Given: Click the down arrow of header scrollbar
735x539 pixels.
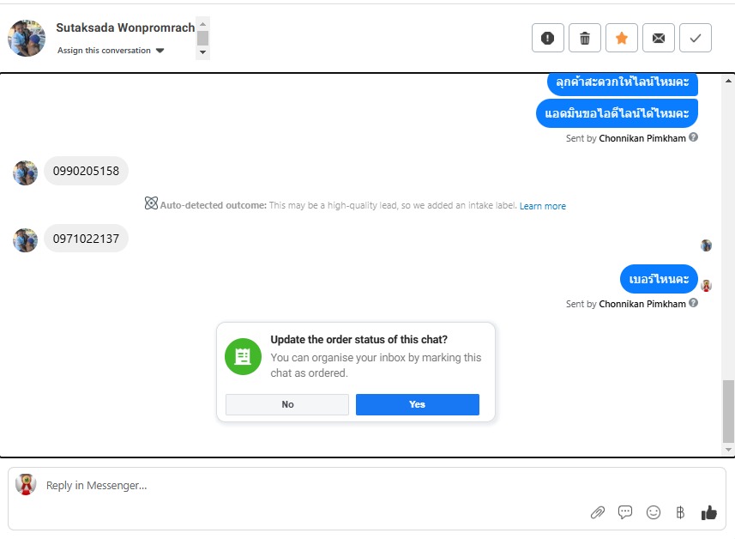Looking at the screenshot, I should pos(202,52).
